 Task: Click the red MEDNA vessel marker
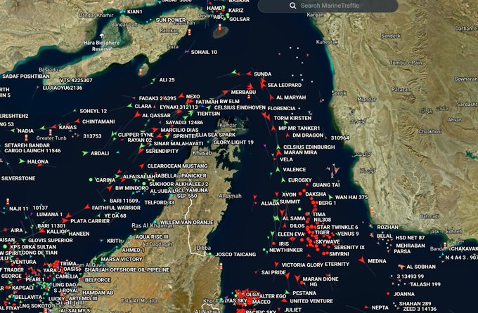(x=361, y=261)
